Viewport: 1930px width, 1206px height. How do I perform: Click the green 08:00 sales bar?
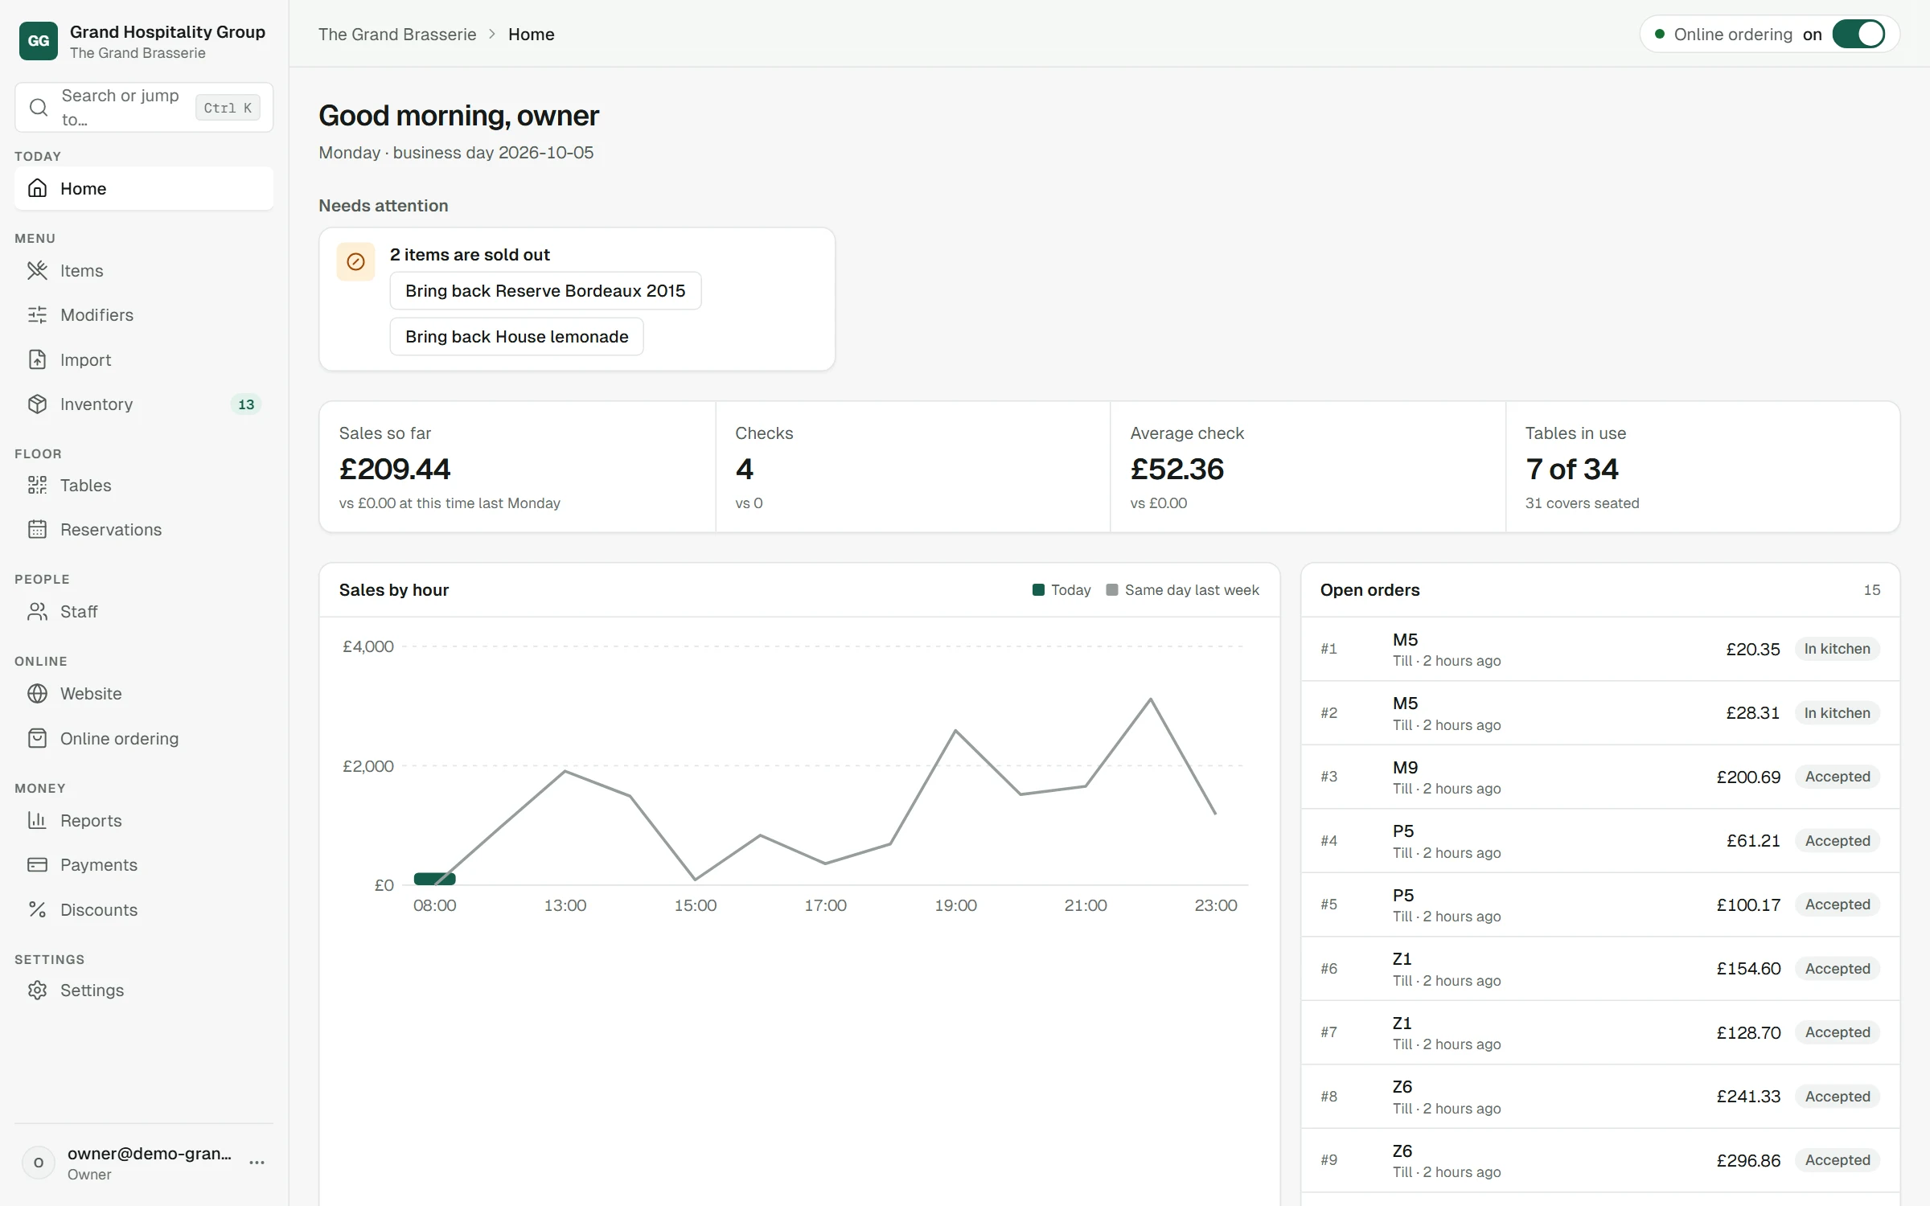coord(434,879)
